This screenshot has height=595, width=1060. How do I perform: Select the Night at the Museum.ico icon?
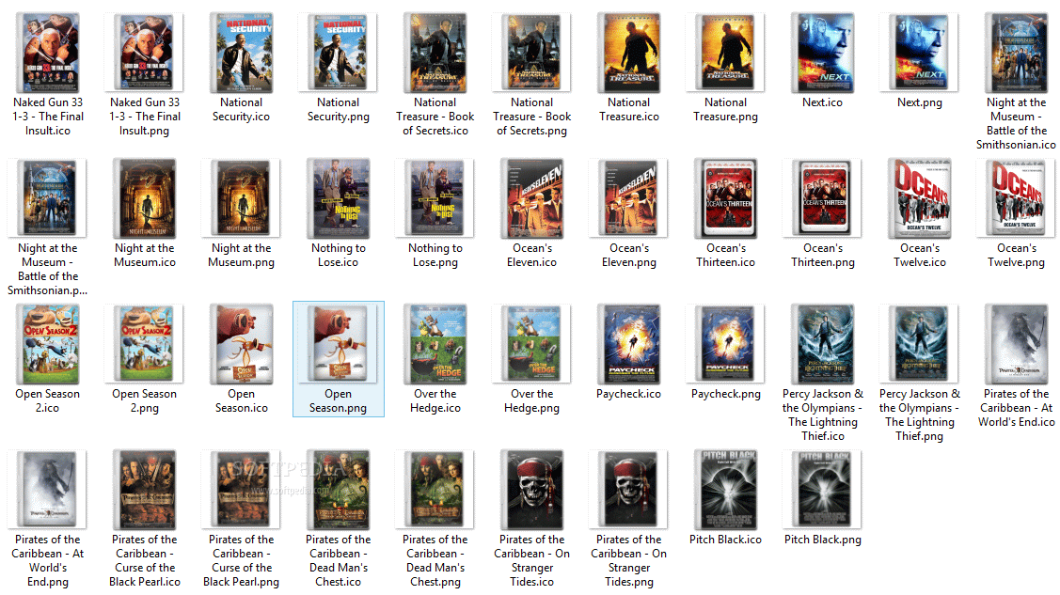pyautogui.click(x=144, y=198)
